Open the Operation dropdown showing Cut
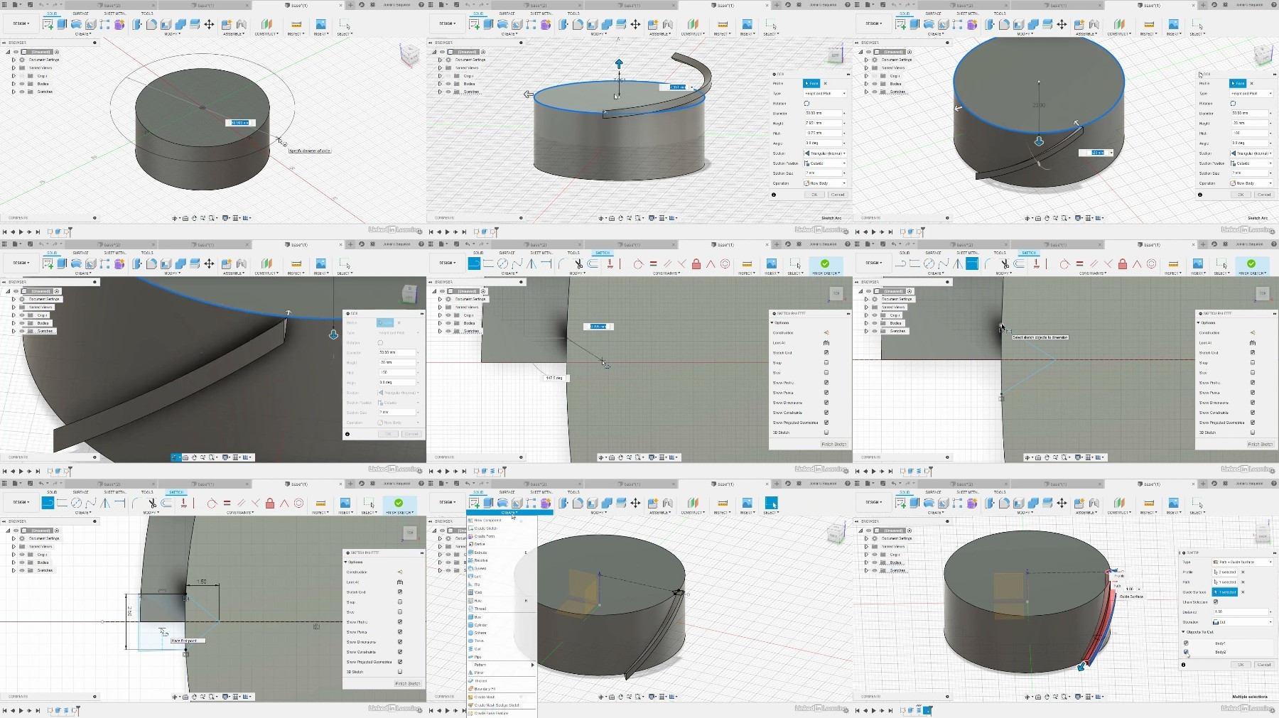1279x718 pixels. click(x=1243, y=622)
